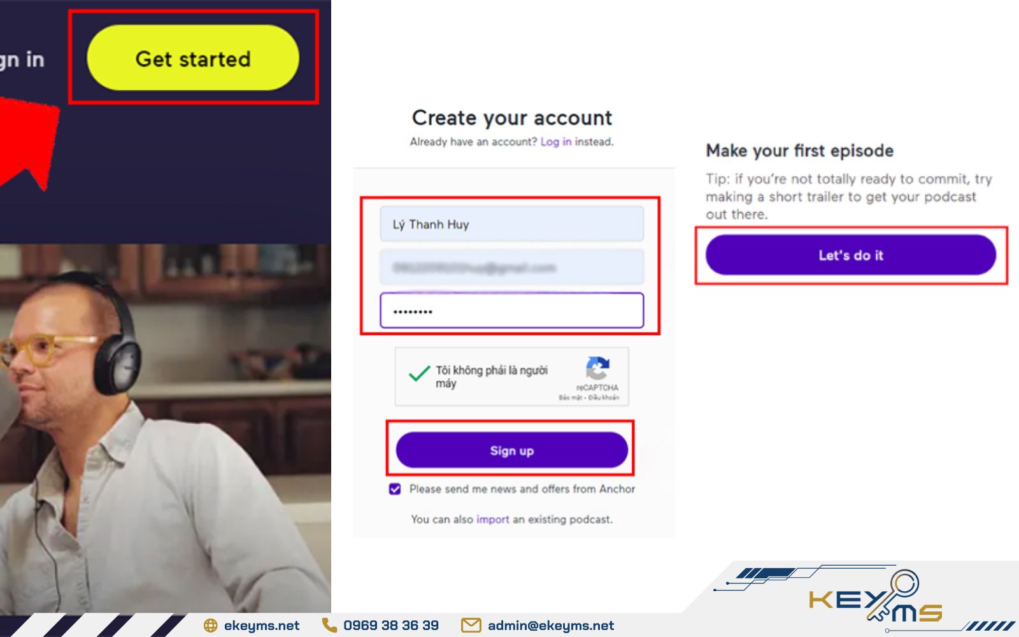The height and width of the screenshot is (637, 1019).
Task: Open the ekeyms.net website text
Action: pos(262,626)
